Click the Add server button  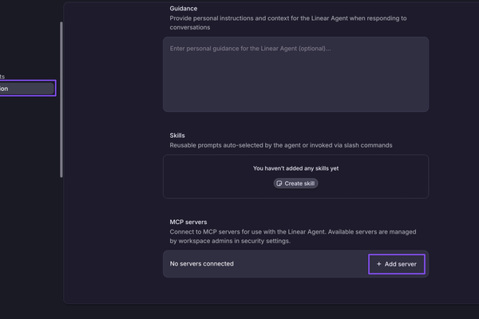click(x=397, y=264)
